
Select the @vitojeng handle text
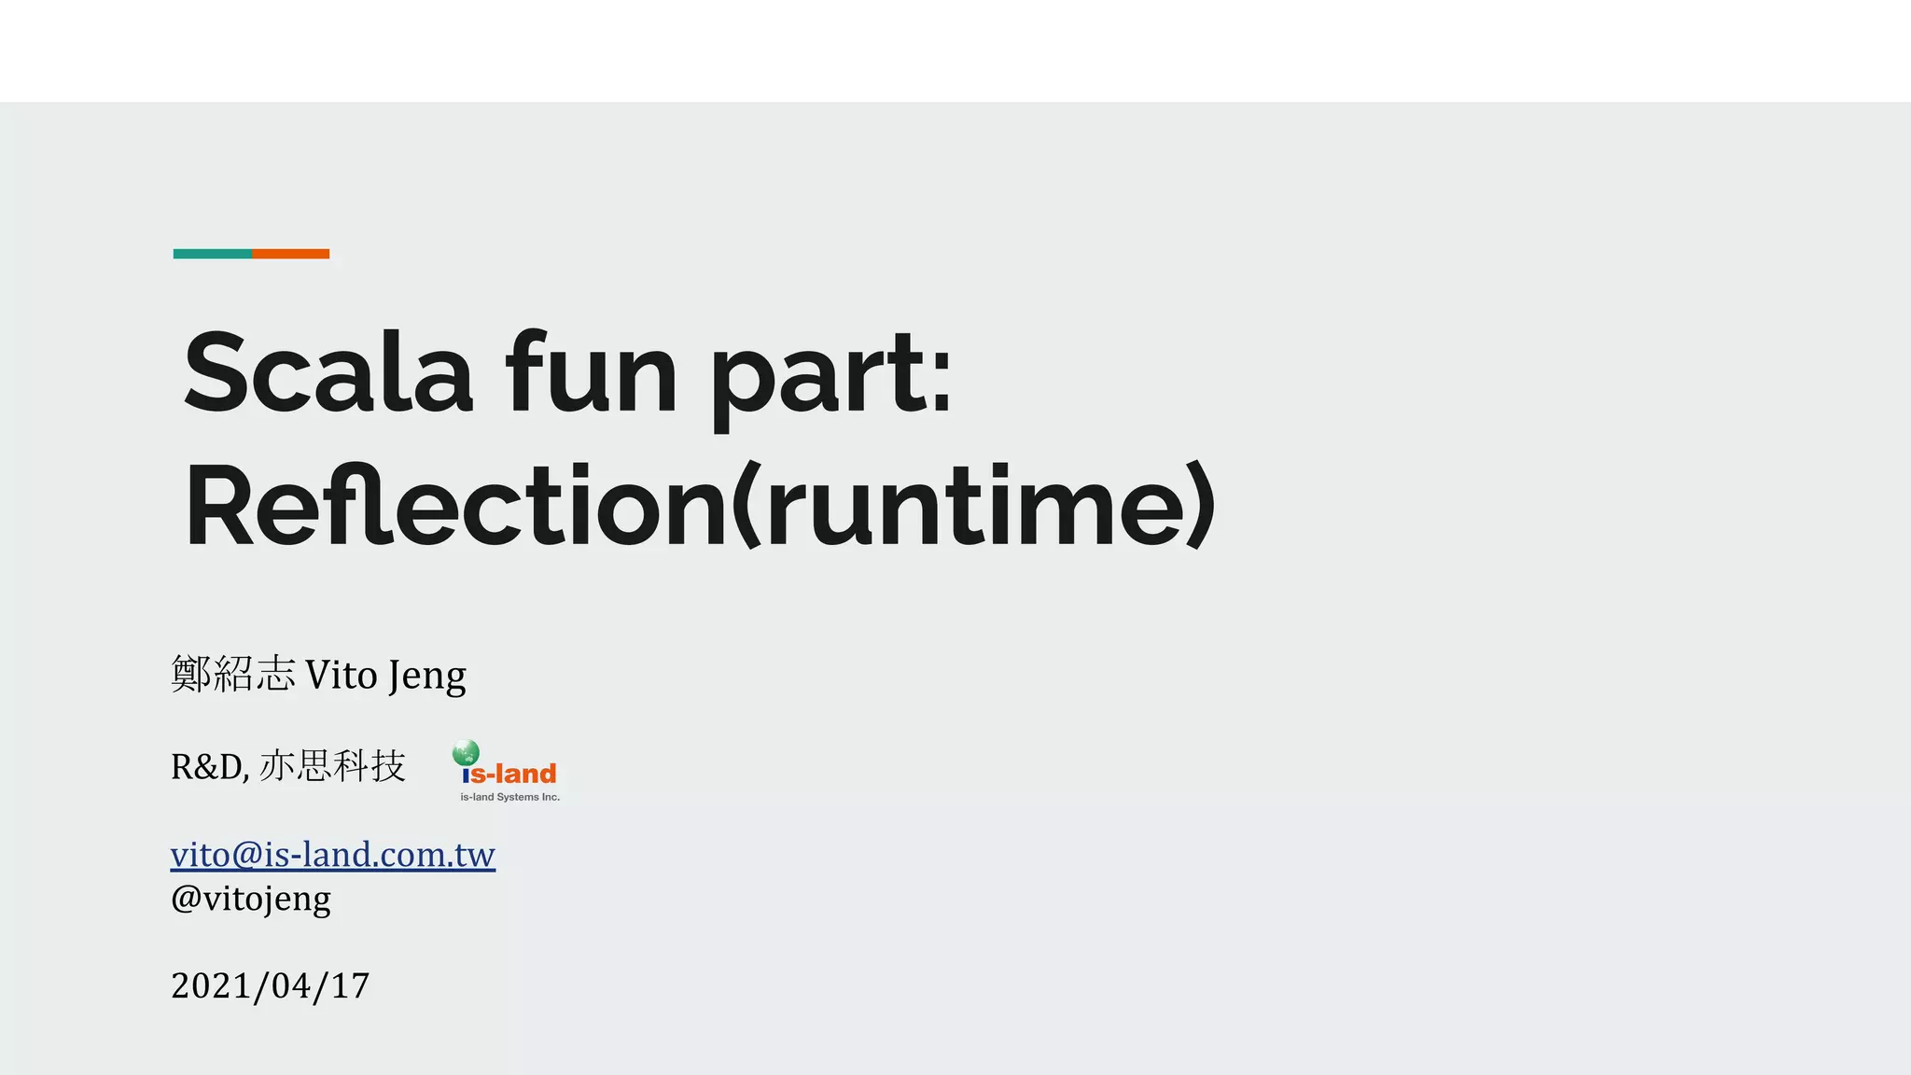251,900
